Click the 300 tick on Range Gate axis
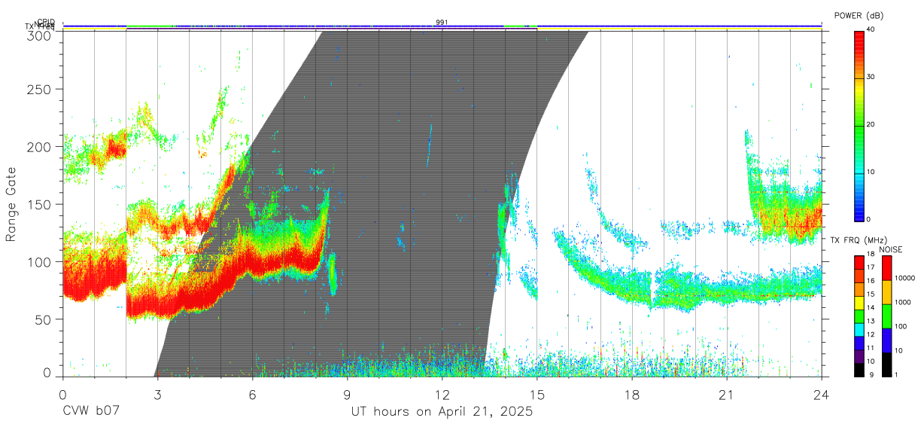Image resolution: width=924 pixels, height=427 pixels. pyautogui.click(x=41, y=35)
